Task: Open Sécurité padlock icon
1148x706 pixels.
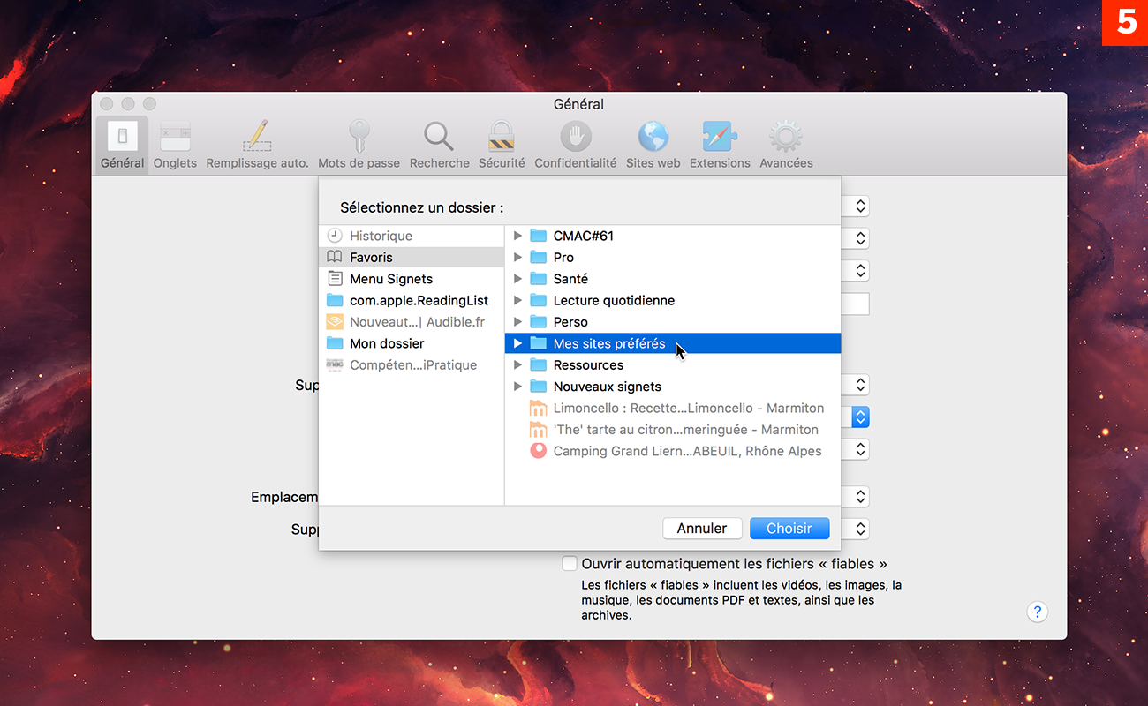Action: click(502, 137)
